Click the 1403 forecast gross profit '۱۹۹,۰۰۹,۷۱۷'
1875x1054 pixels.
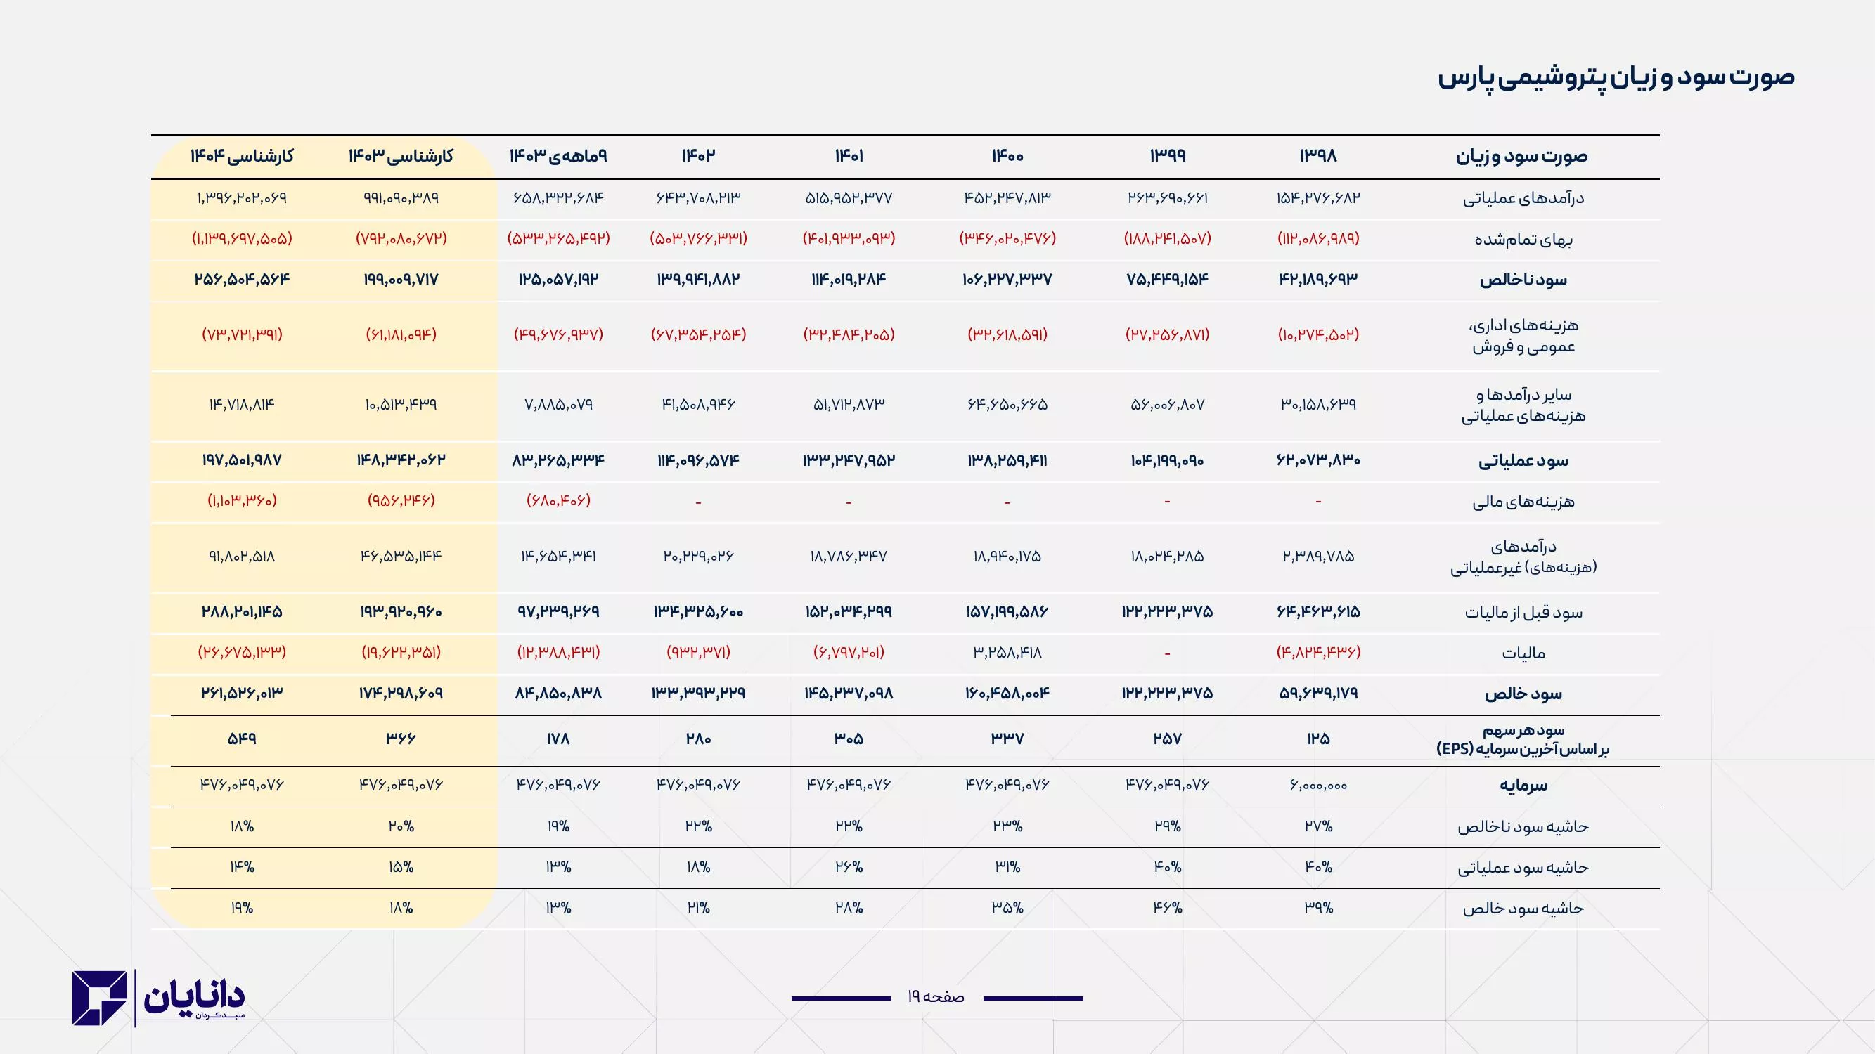pyautogui.click(x=401, y=280)
